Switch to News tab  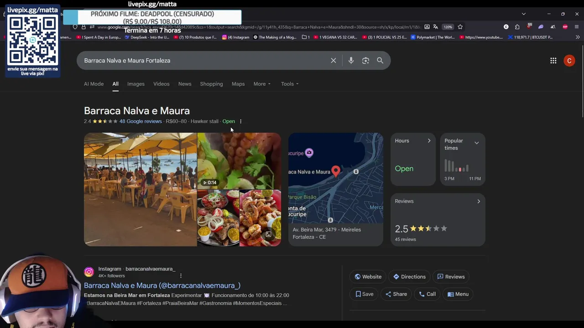[x=185, y=84]
